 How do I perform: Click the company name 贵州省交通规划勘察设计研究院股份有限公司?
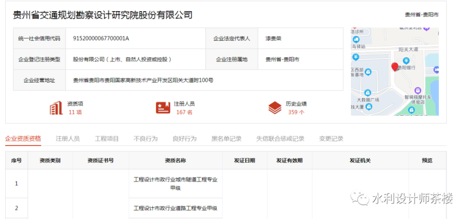pos(102,15)
